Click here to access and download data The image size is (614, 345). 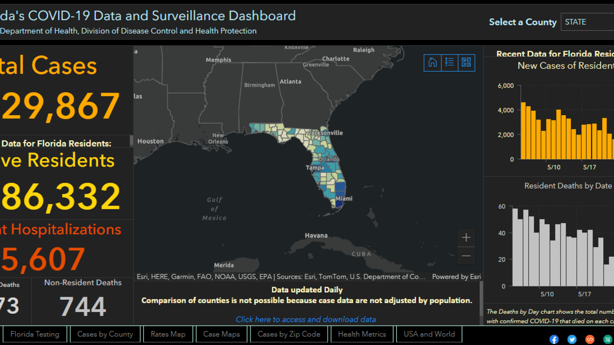[x=306, y=320]
